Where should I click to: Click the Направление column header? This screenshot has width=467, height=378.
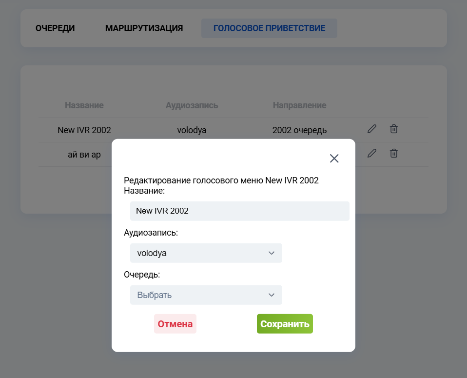pyautogui.click(x=299, y=105)
